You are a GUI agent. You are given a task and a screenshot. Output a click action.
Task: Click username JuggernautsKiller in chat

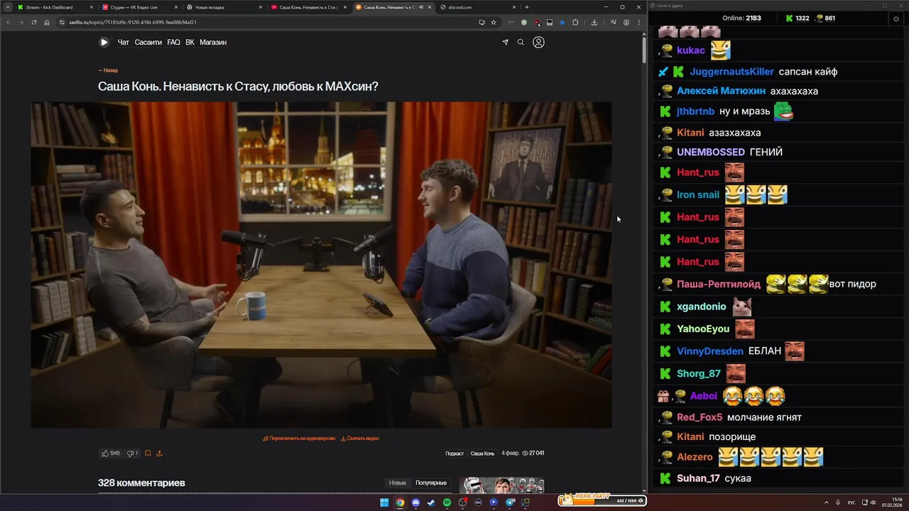pyautogui.click(x=731, y=72)
